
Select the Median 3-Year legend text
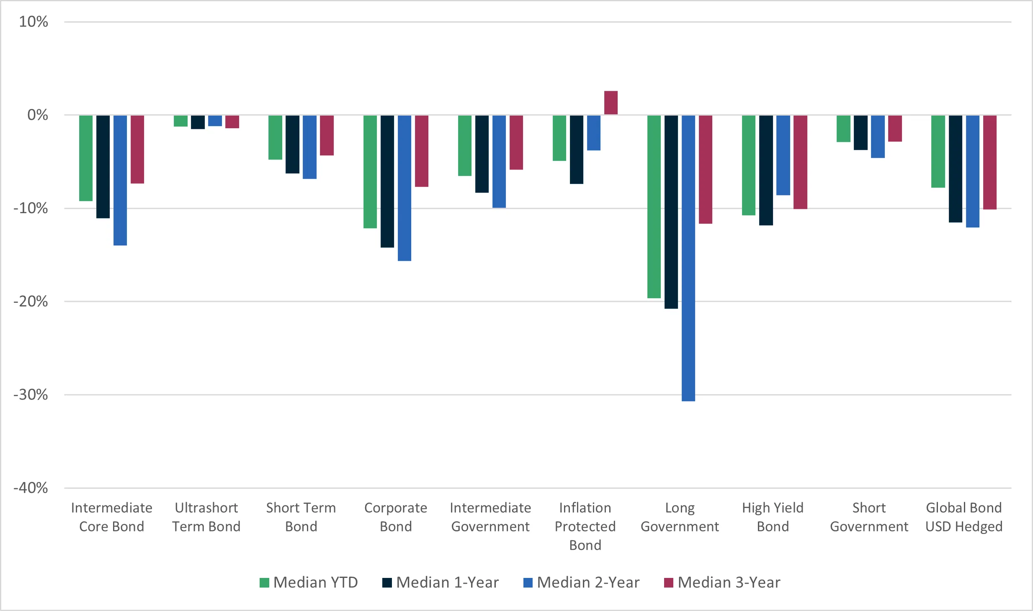tap(729, 583)
